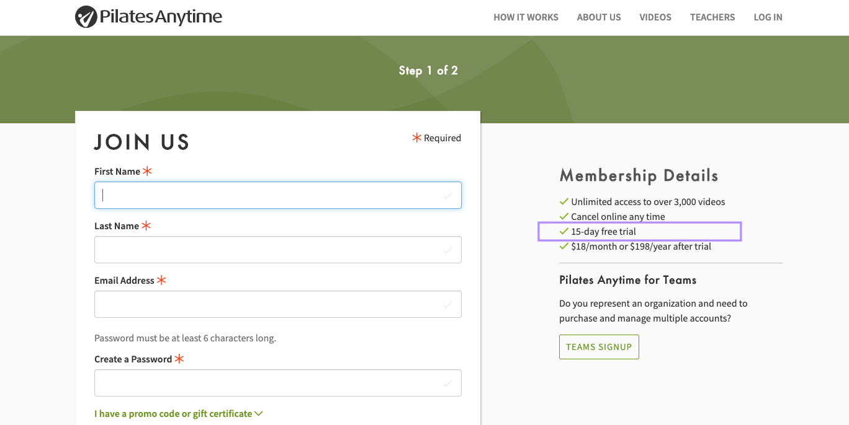
Task: Click the checkmark inside password field
Action: tap(447, 383)
